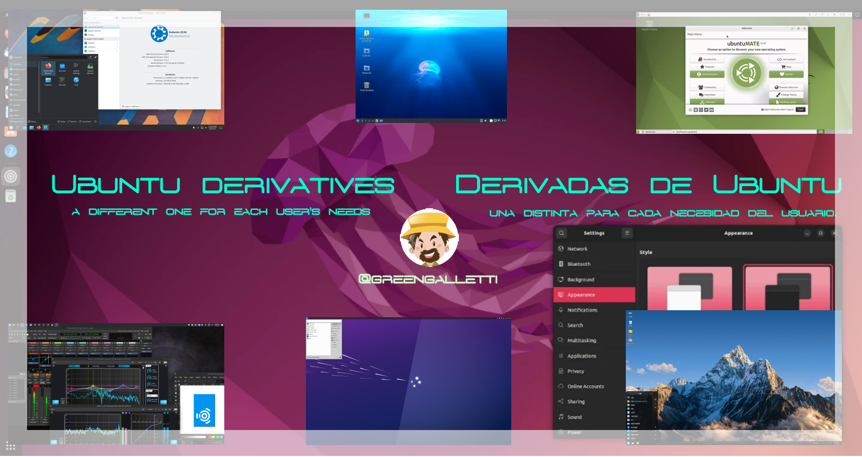Open martin's Home folder on MATE desktop

pyautogui.click(x=649, y=25)
